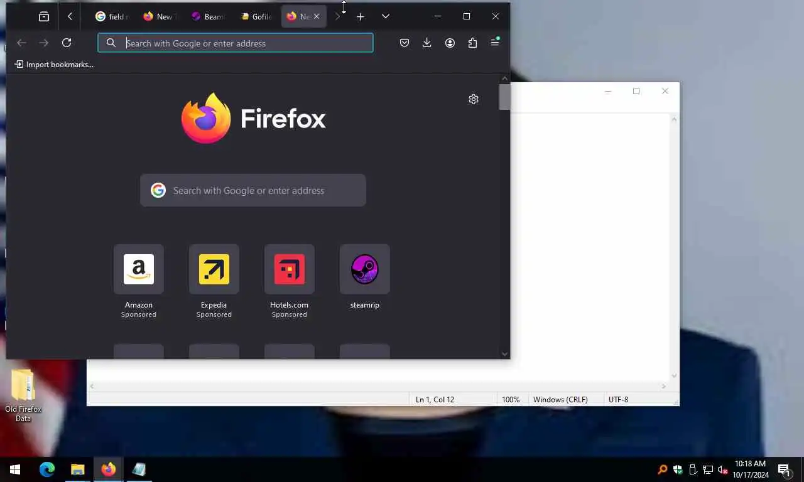The image size is (804, 482).
Task: Open Windows Security tray icon
Action: [678, 469]
